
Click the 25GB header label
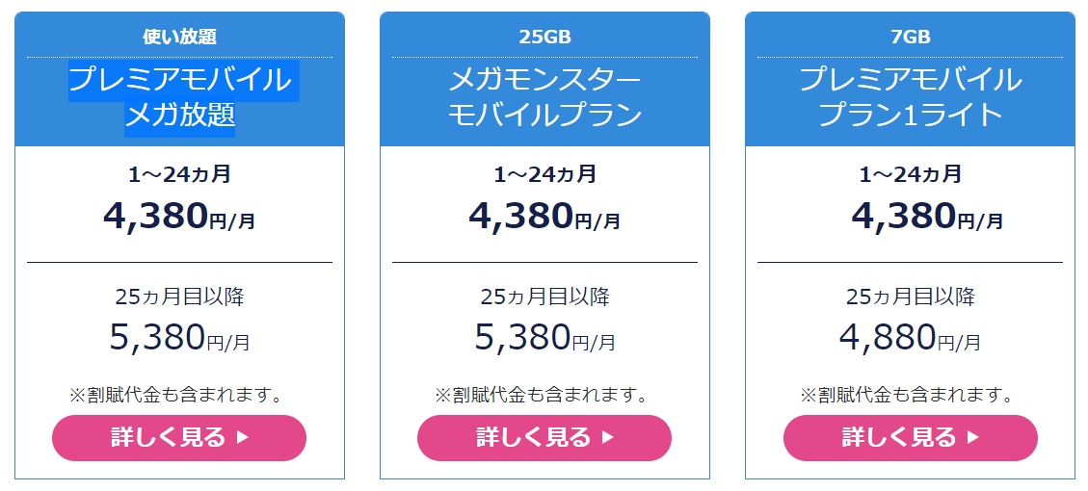pos(544,37)
